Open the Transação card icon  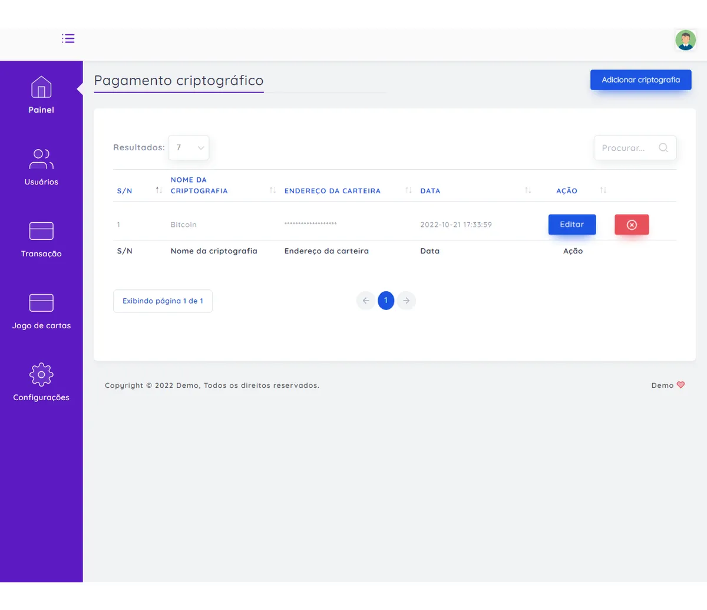pos(41,231)
